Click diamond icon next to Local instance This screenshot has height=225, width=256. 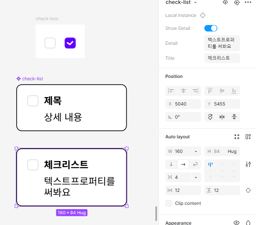coord(203,15)
